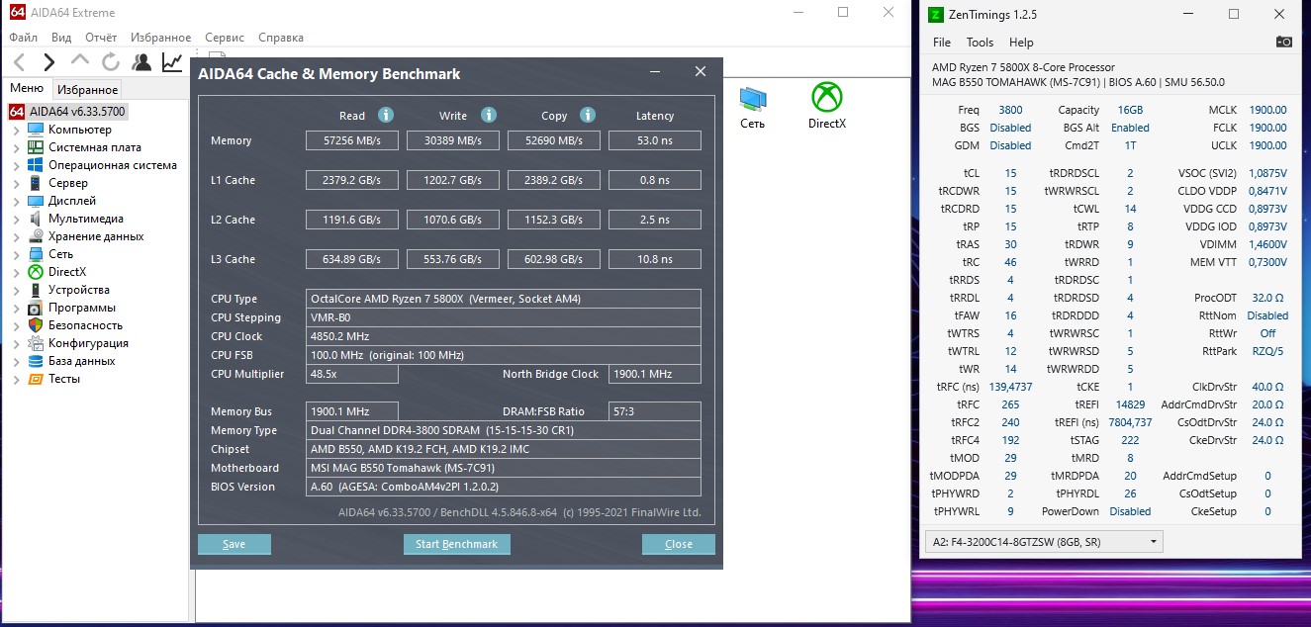Open the Вид menu
This screenshot has height=627, width=1311.
click(61, 38)
